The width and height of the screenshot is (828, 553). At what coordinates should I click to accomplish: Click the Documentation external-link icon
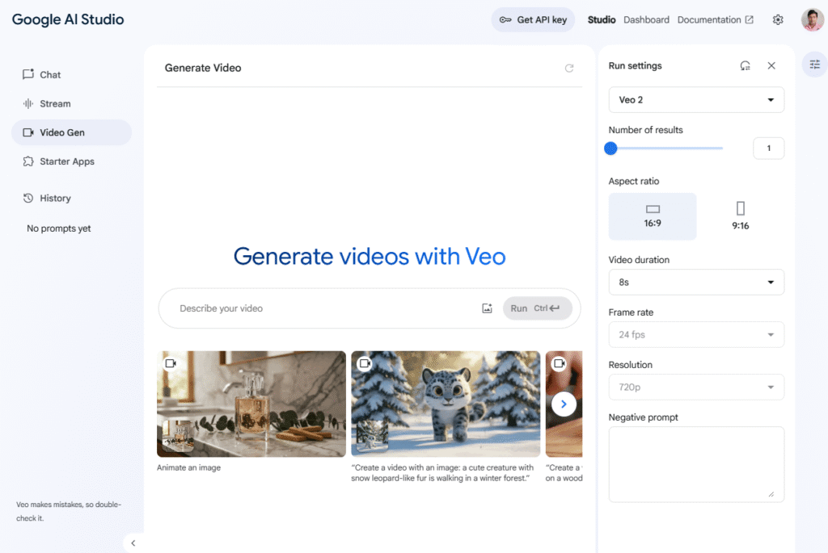point(749,19)
